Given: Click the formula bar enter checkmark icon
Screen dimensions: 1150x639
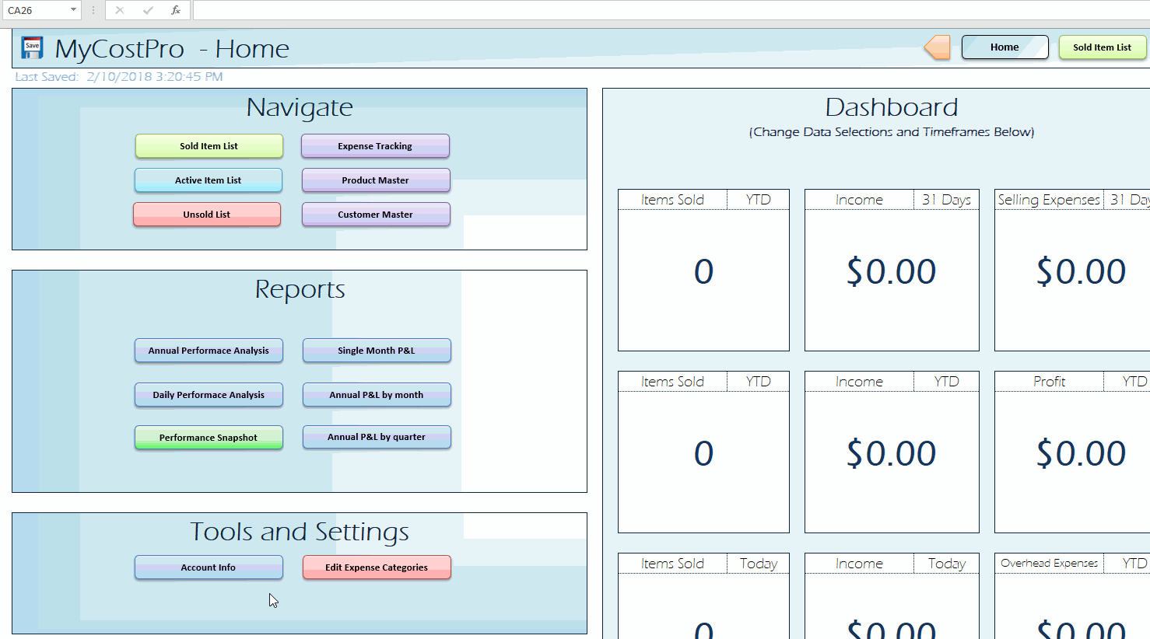Looking at the screenshot, I should click(x=148, y=10).
